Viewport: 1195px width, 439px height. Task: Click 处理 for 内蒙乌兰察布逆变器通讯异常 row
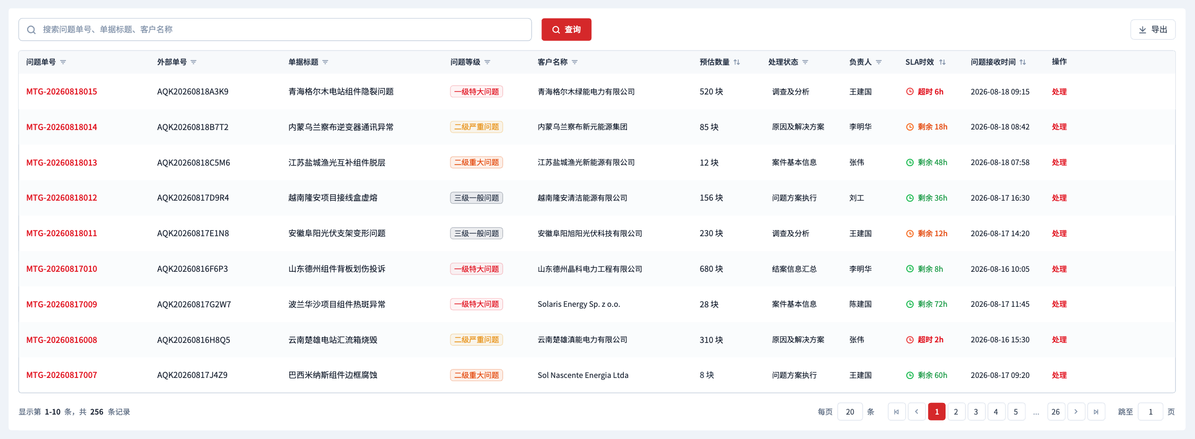[1059, 127]
